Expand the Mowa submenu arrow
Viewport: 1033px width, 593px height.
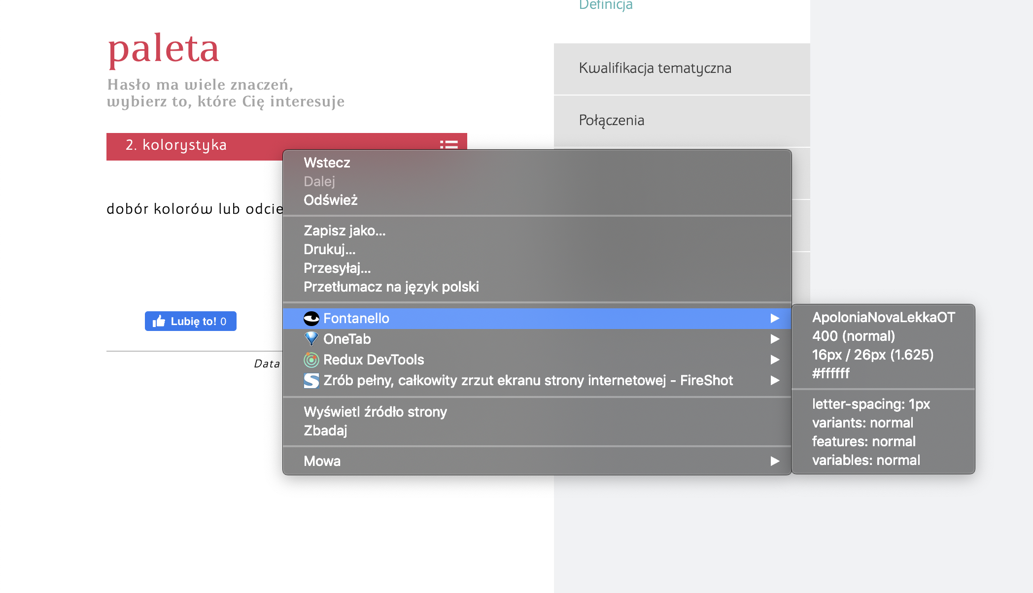(775, 461)
